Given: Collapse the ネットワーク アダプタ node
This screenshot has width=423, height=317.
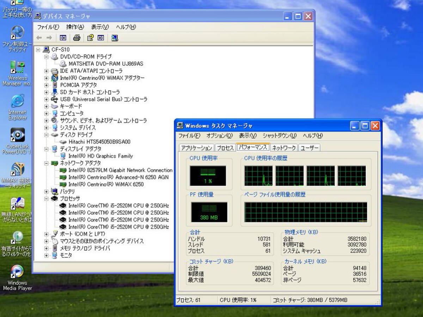Looking at the screenshot, I should tap(46, 163).
